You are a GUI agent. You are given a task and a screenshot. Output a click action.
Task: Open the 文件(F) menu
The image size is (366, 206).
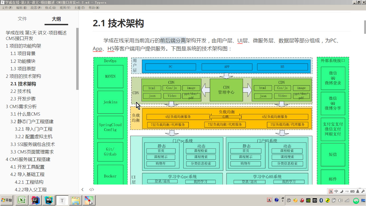point(7,8)
